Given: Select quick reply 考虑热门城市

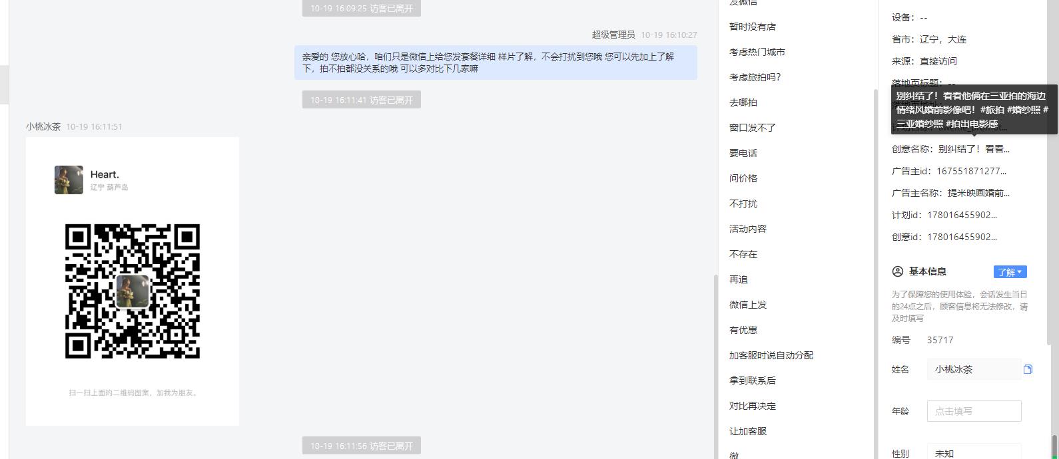Looking at the screenshot, I should click(x=757, y=52).
